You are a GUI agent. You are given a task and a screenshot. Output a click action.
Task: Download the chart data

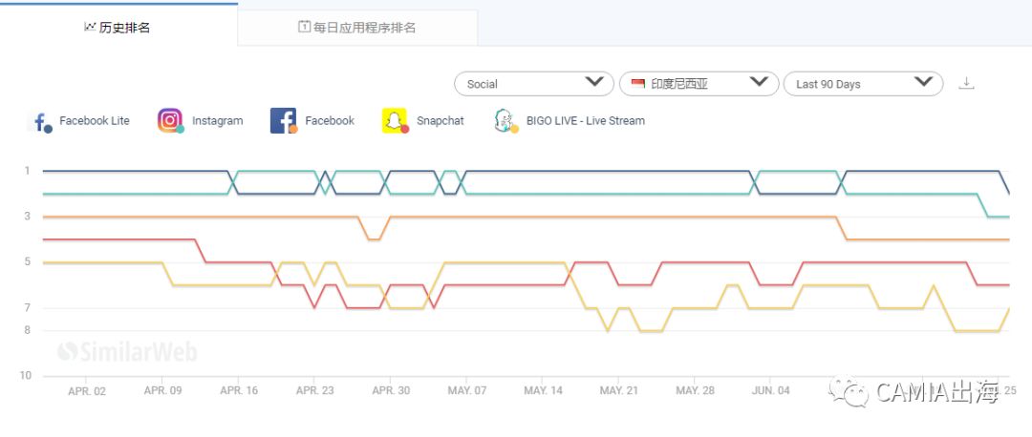pyautogui.click(x=966, y=83)
